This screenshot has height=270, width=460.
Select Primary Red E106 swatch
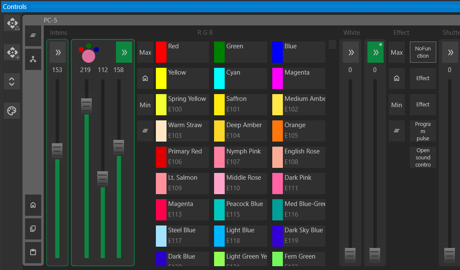[x=182, y=157]
